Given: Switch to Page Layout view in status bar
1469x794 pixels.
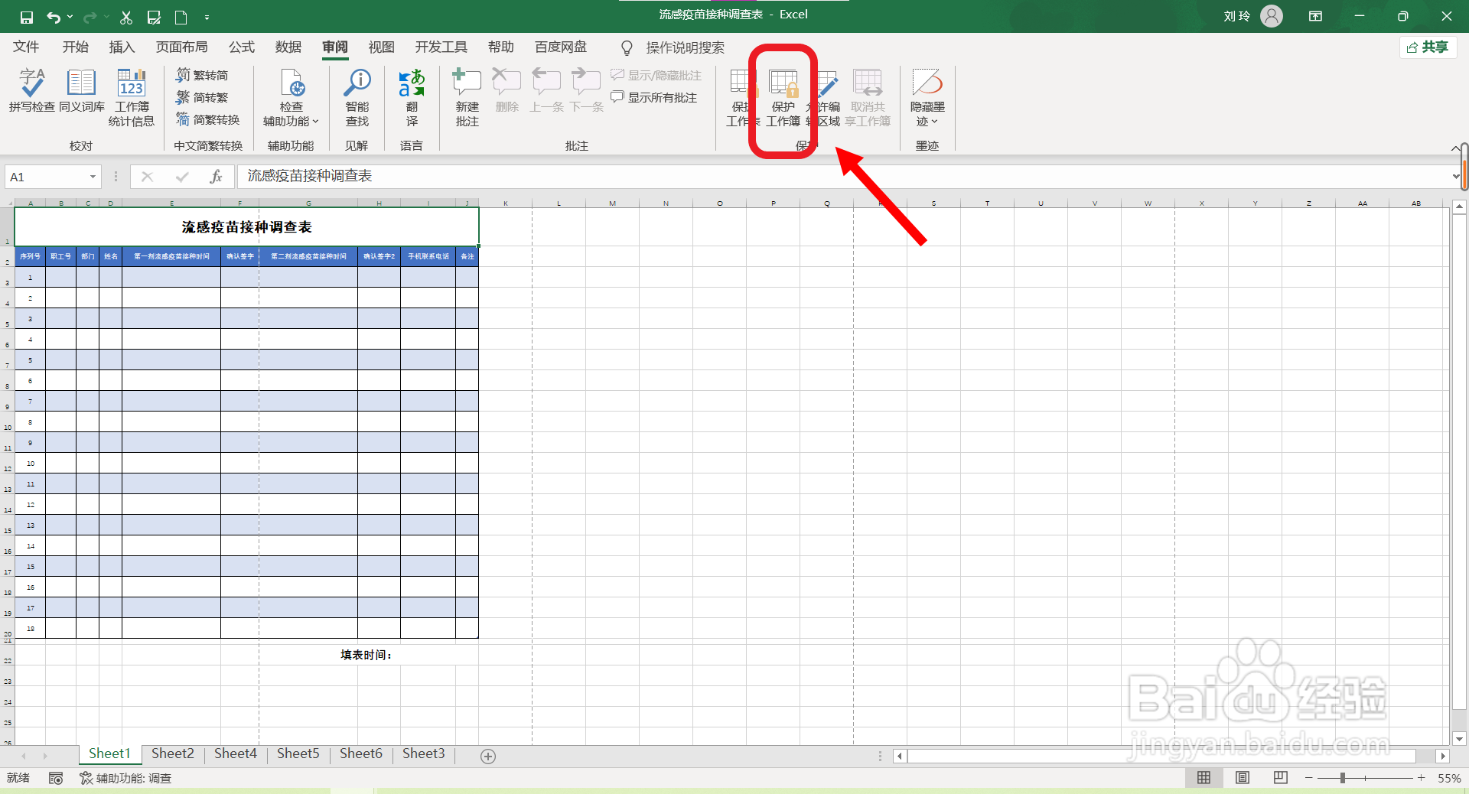Looking at the screenshot, I should tap(1243, 778).
